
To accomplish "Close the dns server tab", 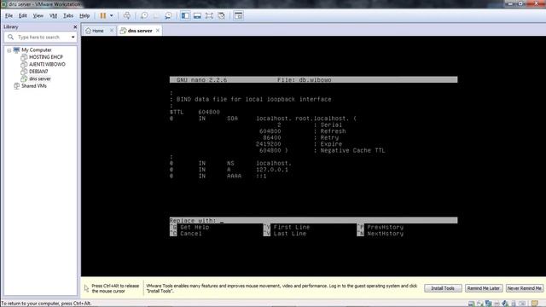I will [x=158, y=31].
